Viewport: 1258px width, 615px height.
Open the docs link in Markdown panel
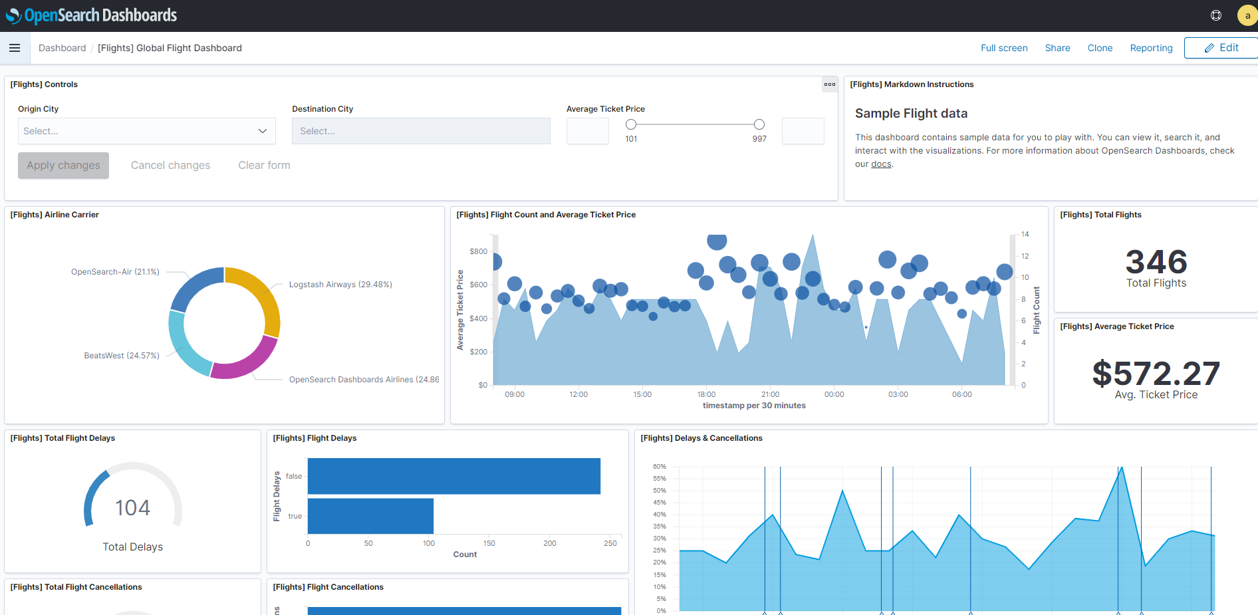pyautogui.click(x=881, y=164)
